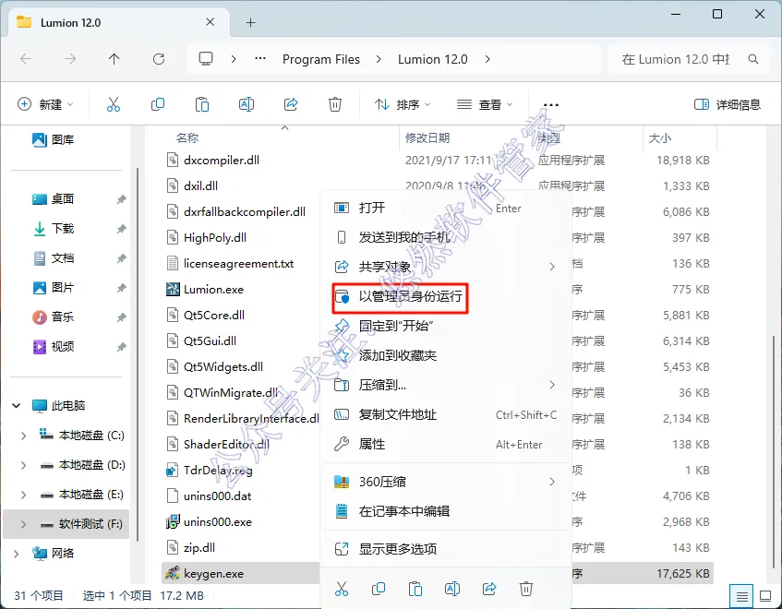The width and height of the screenshot is (782, 609).
Task: Choose 添加到收藏夹 menu item
Action: point(445,355)
